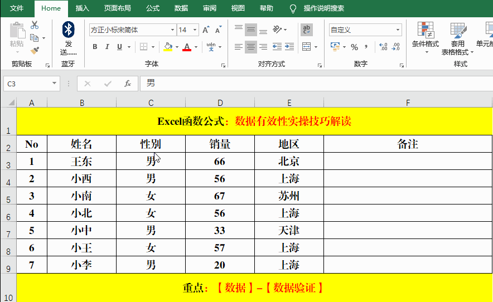The width and height of the screenshot is (493, 302).
Task: Open font size dropdown 14
Action: [x=195, y=30]
